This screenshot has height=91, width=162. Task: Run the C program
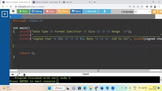click(23, 11)
